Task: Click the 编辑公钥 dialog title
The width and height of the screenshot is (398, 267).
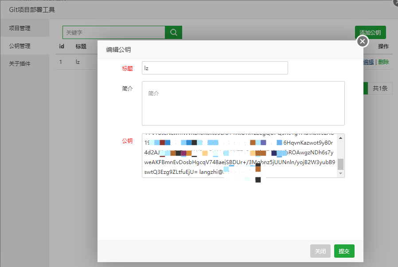Action: [118, 50]
